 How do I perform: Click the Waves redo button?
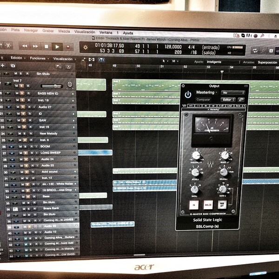(x=199, y=106)
